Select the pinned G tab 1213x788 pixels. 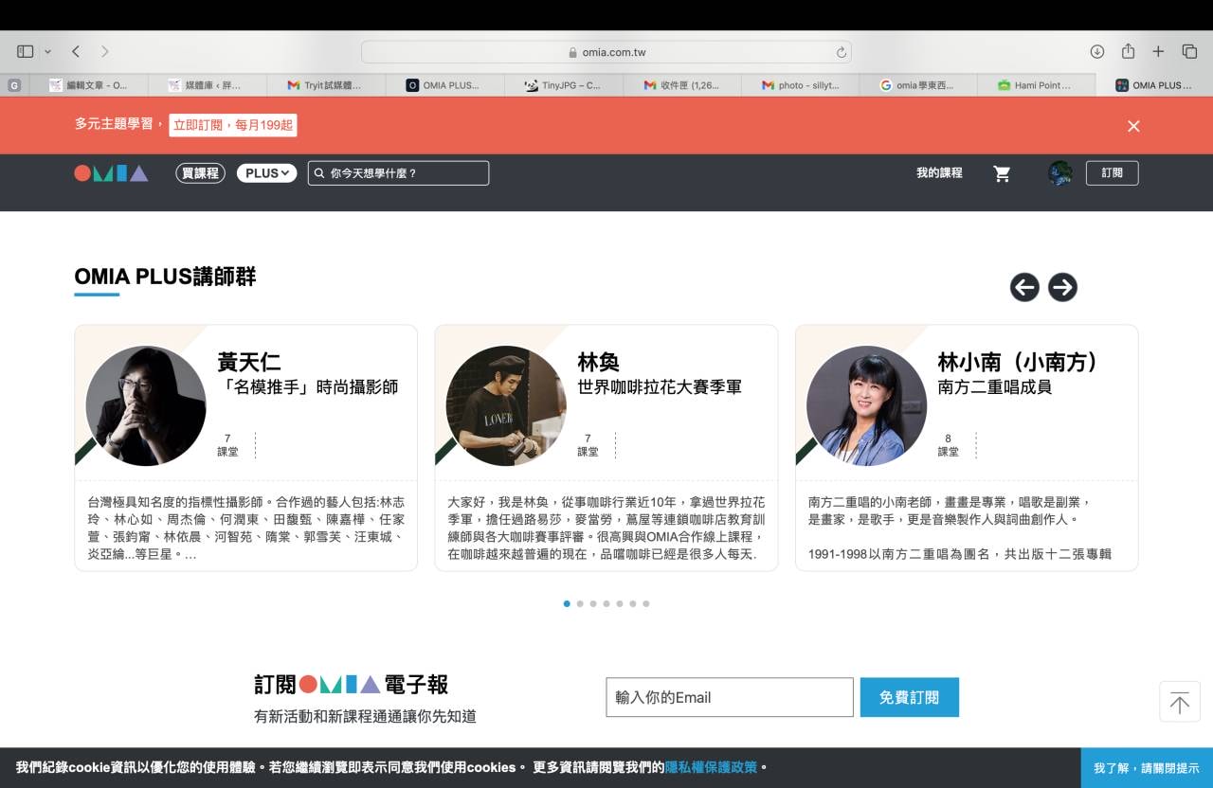[13, 85]
